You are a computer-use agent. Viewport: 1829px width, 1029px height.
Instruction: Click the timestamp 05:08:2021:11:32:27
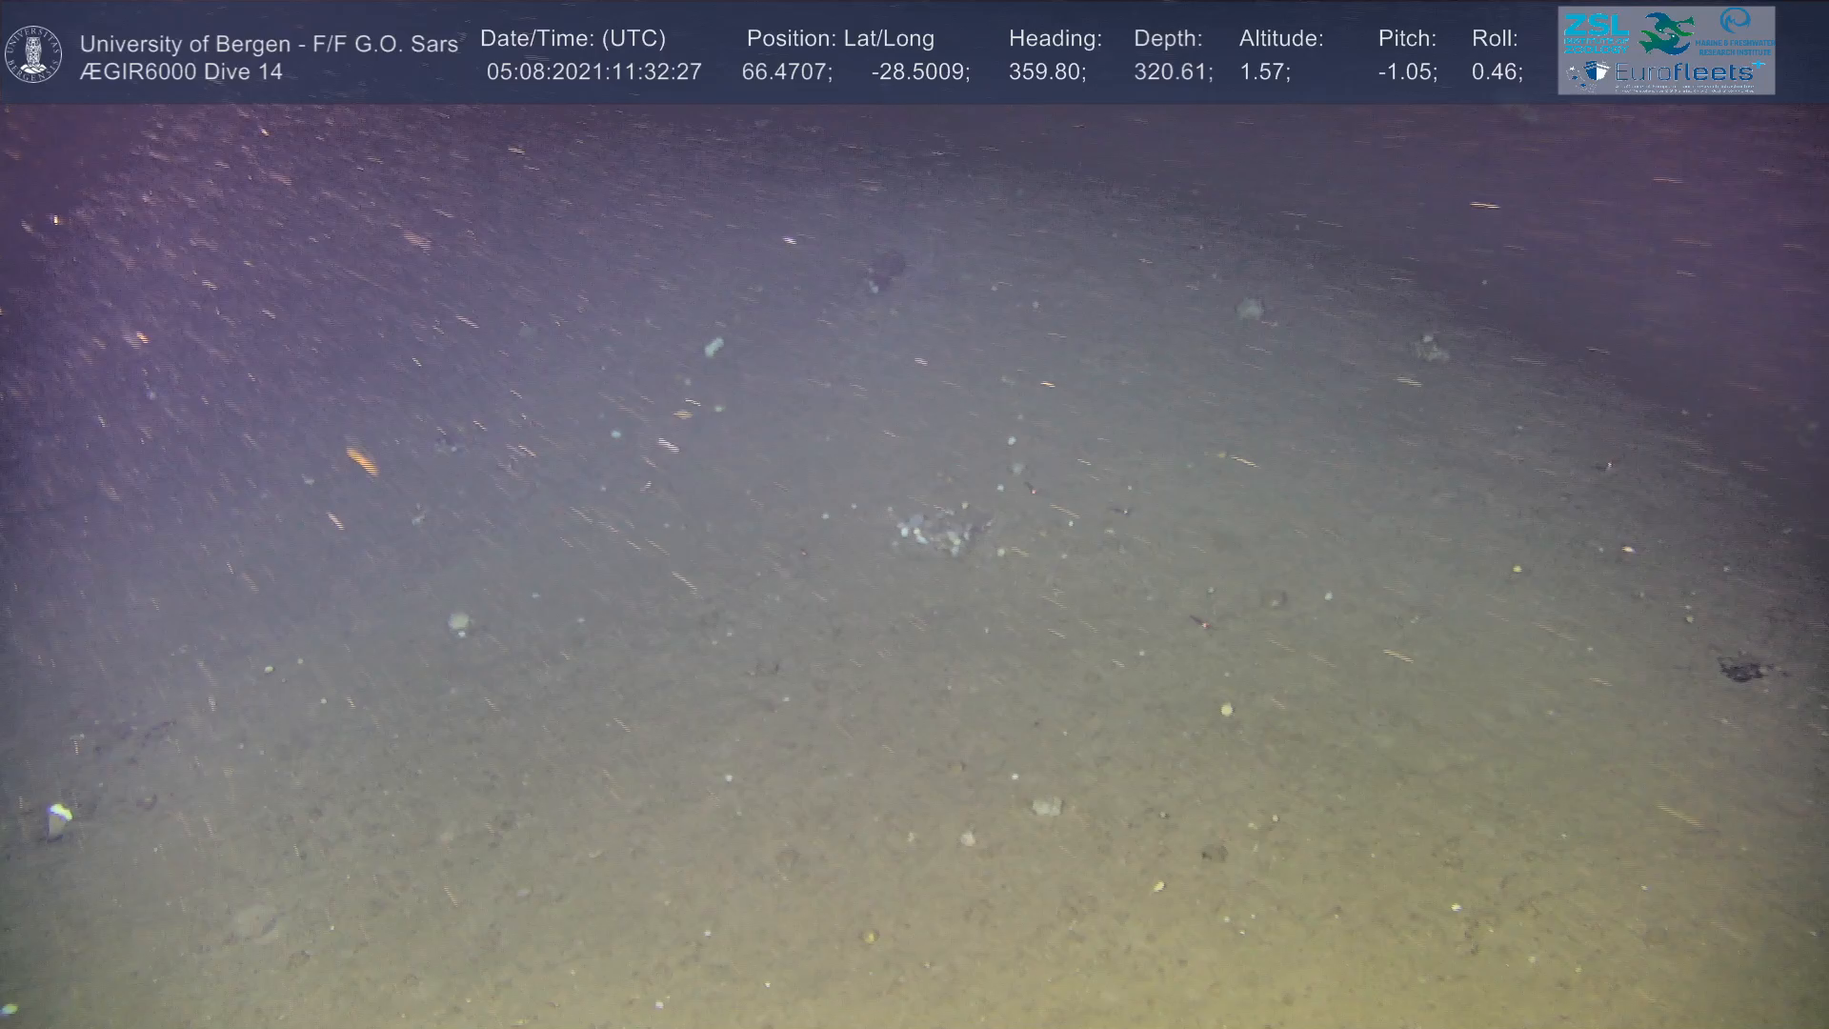[x=593, y=72]
